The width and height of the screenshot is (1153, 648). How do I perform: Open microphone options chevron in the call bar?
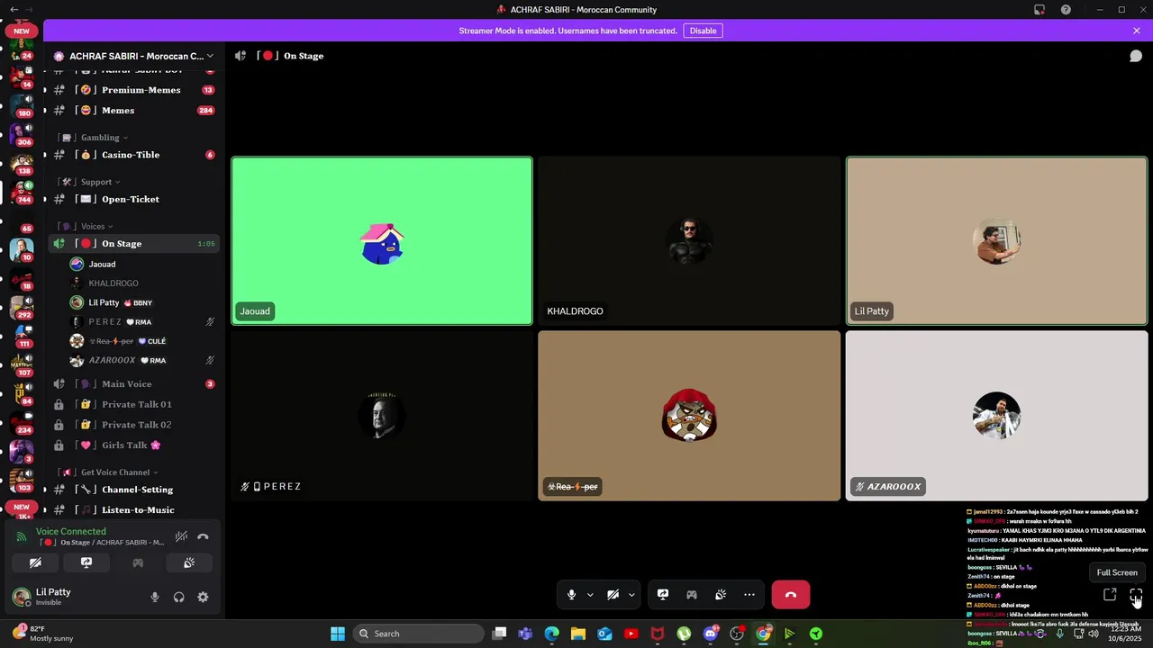[x=590, y=594]
